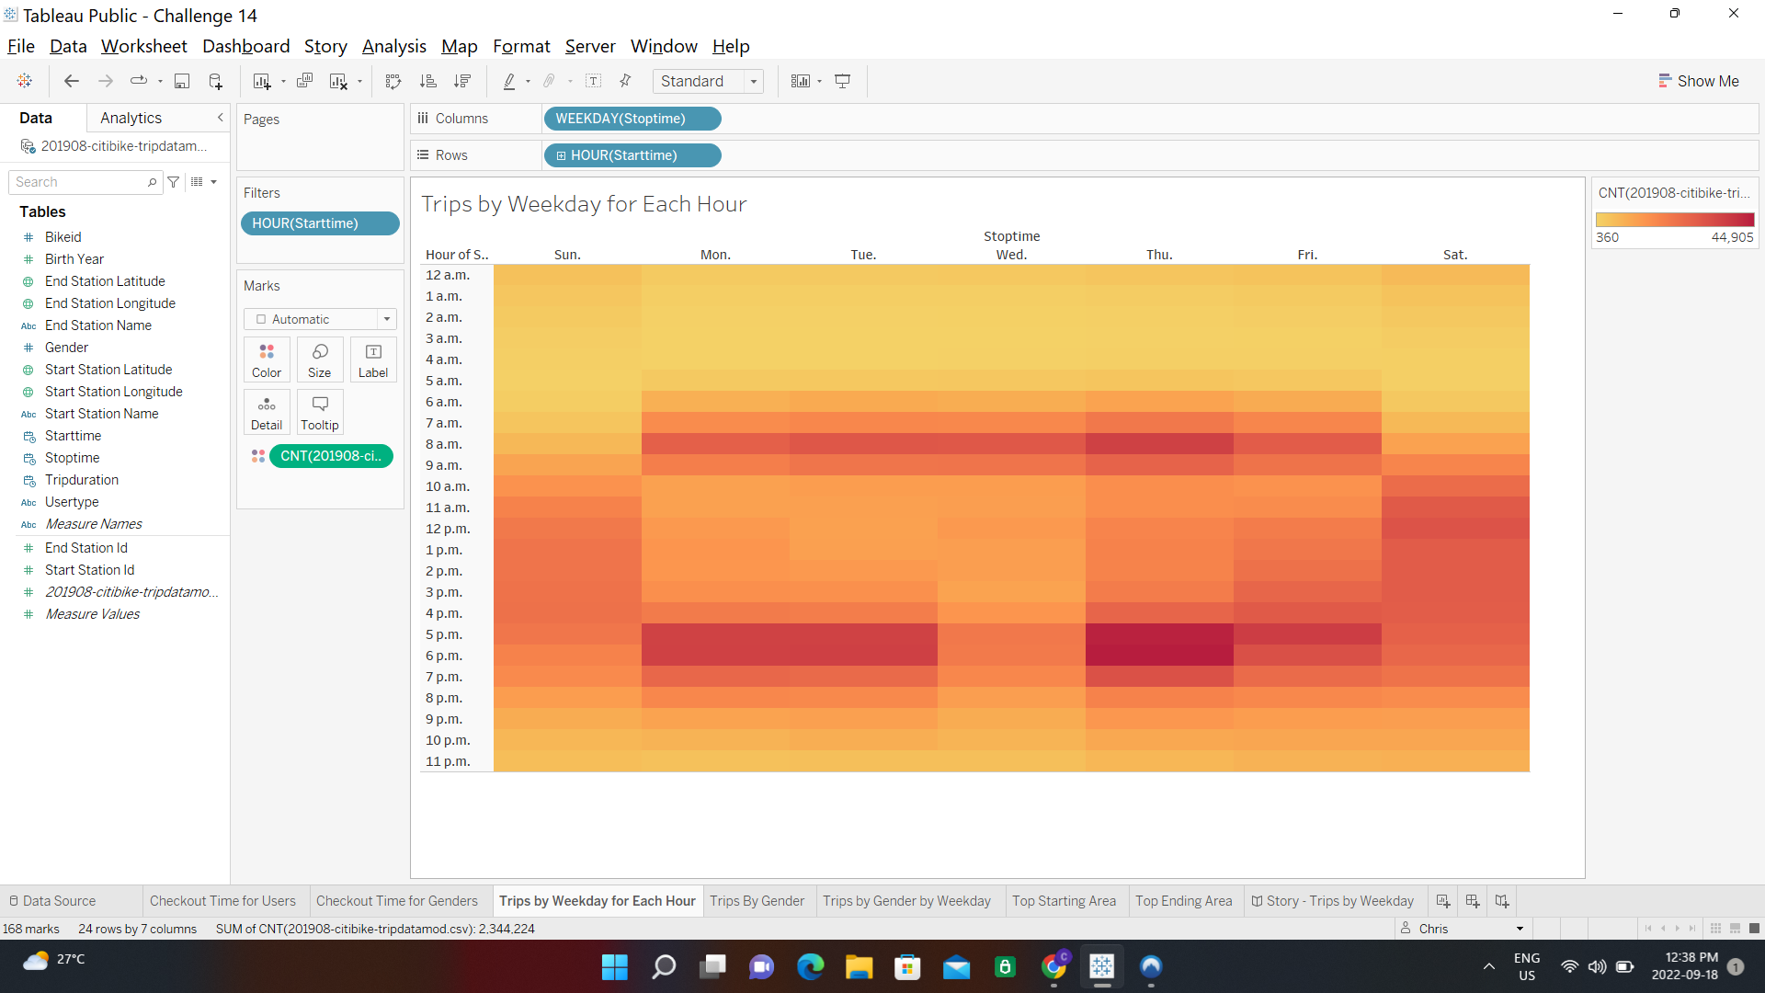The height and width of the screenshot is (993, 1765).
Task: Pin the view with the Fix Axes pushpin
Action: (x=625, y=81)
